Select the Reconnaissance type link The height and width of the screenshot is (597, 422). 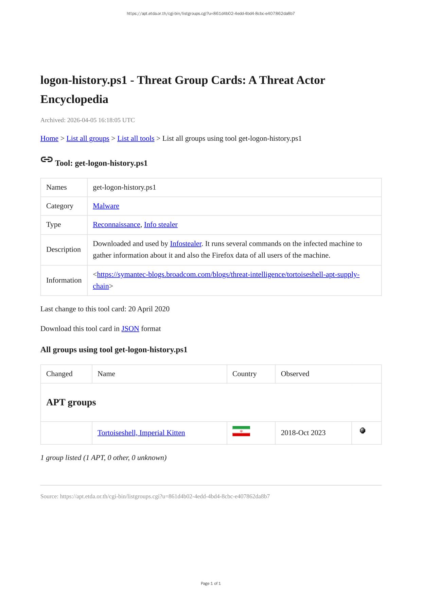pos(116,224)
